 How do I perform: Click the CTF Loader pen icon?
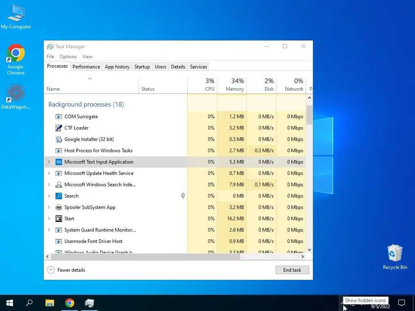coord(58,128)
